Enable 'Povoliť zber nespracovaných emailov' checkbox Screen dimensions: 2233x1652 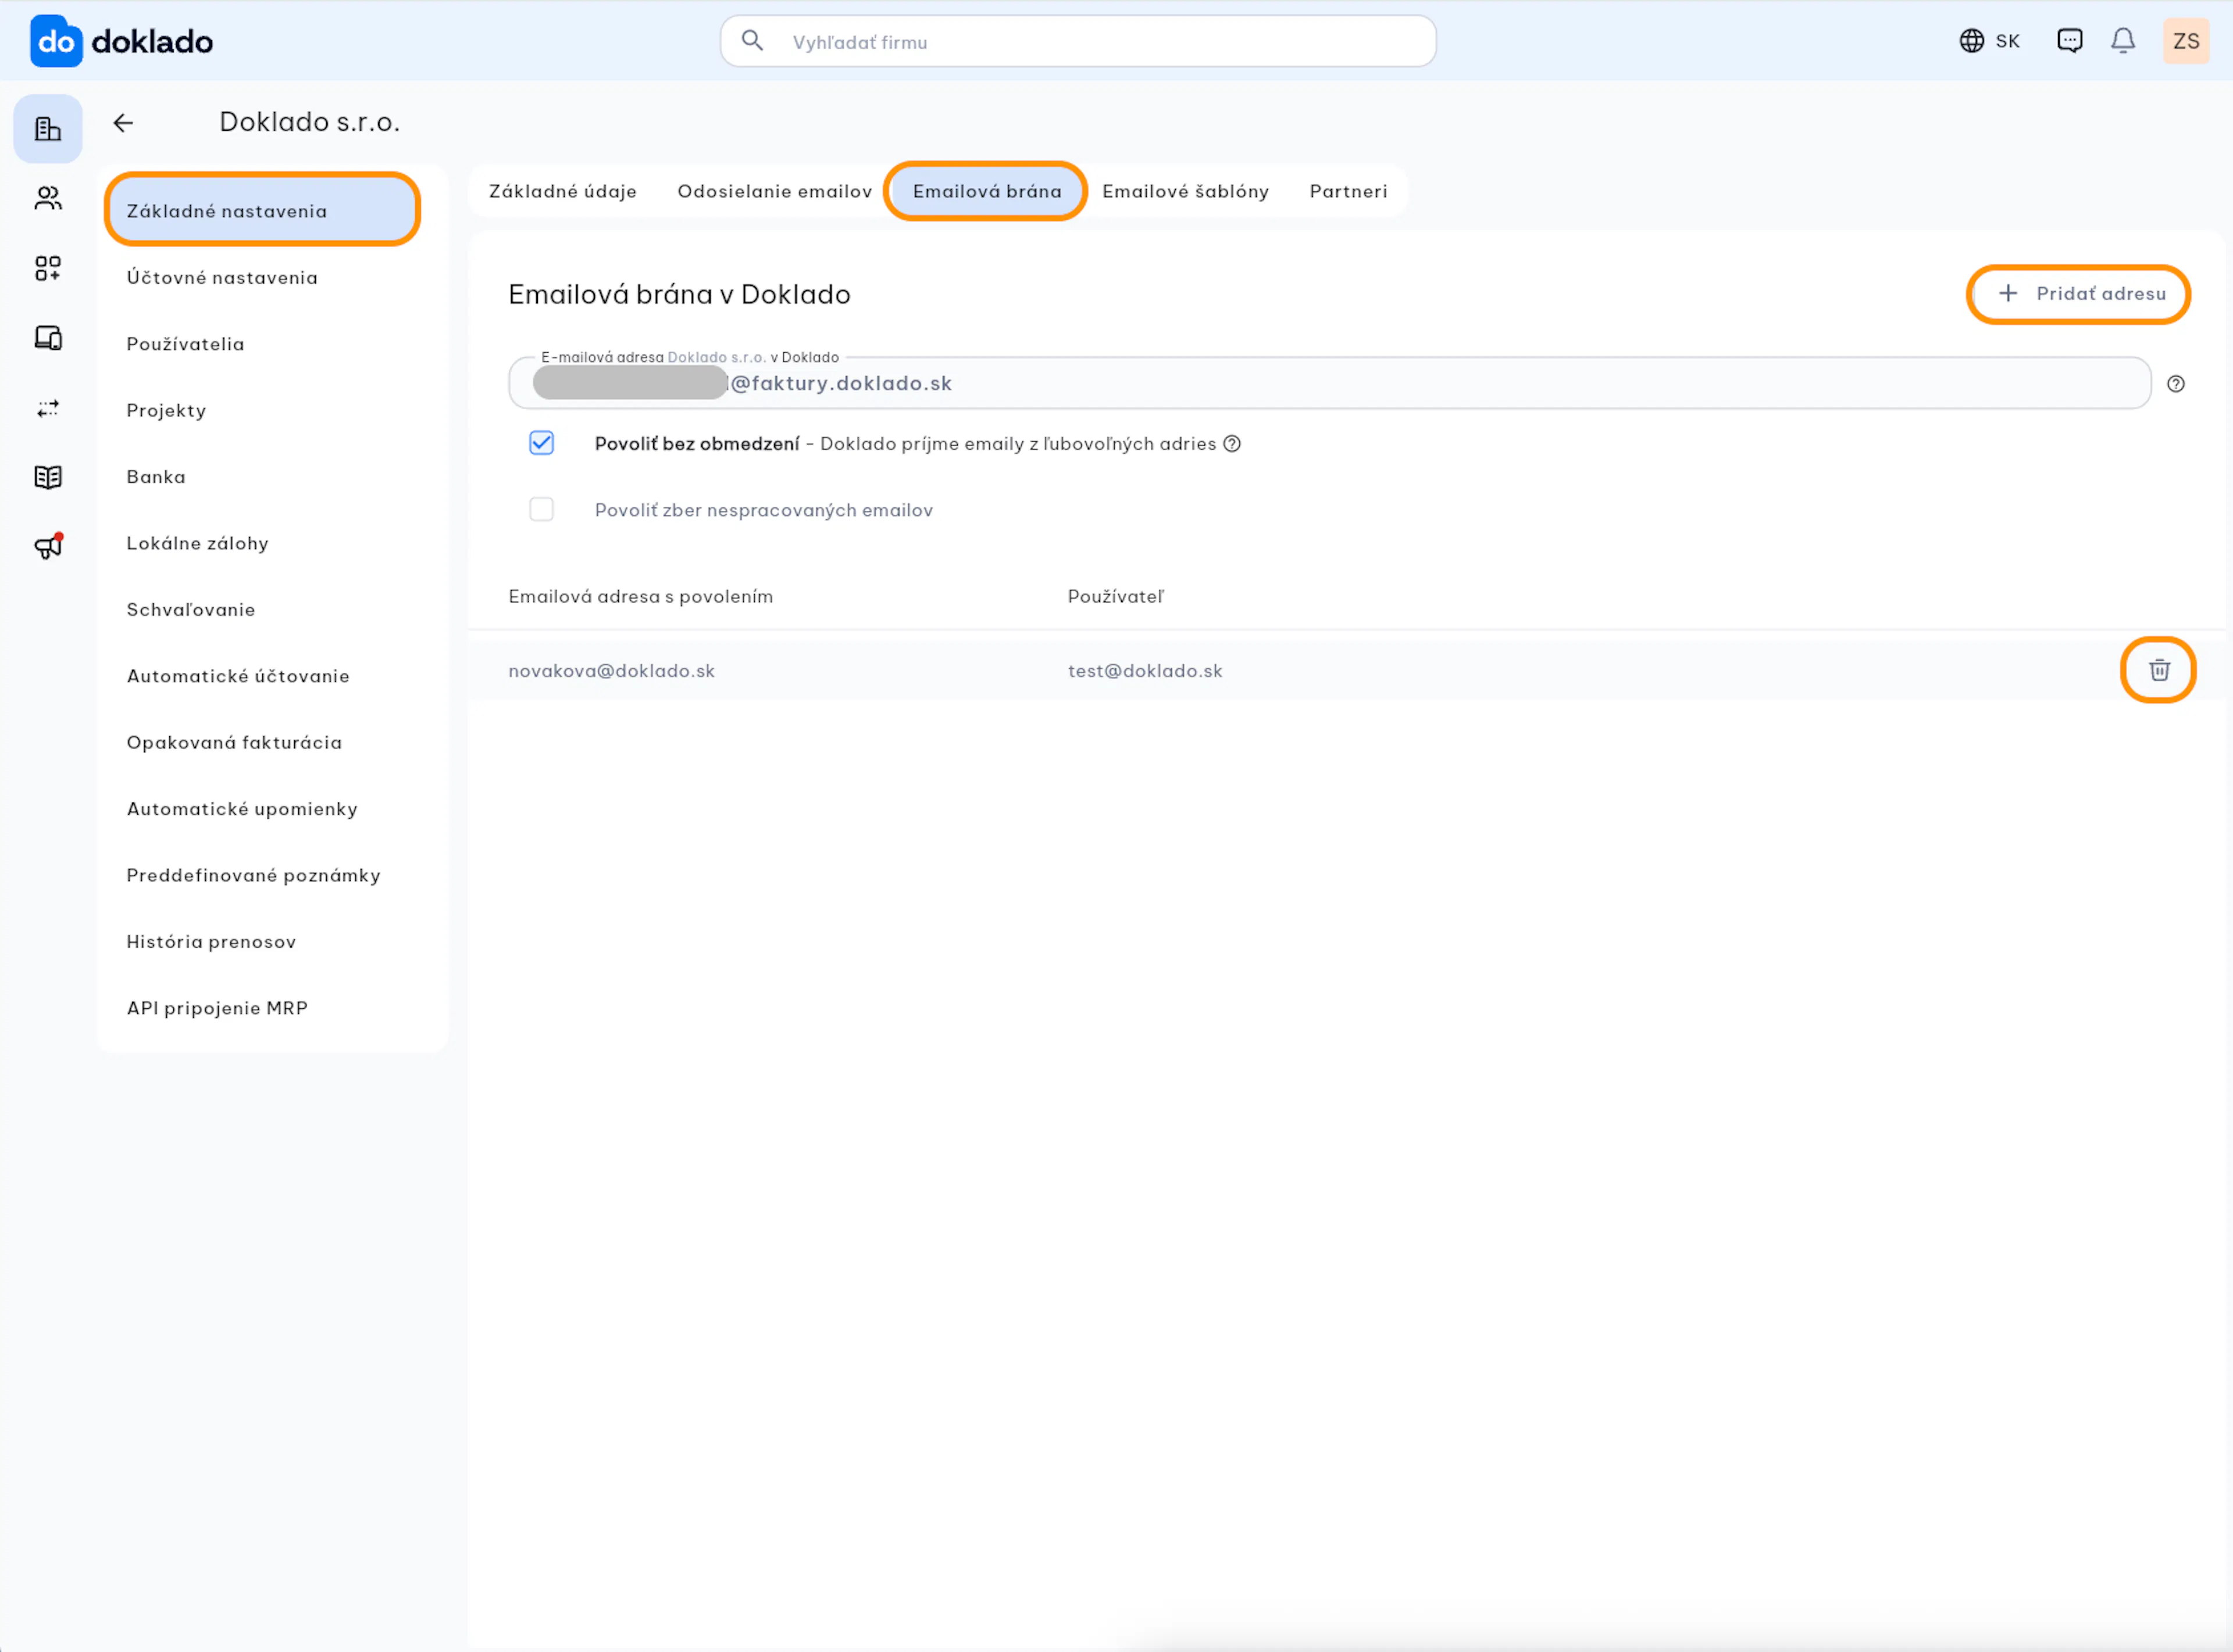point(541,509)
